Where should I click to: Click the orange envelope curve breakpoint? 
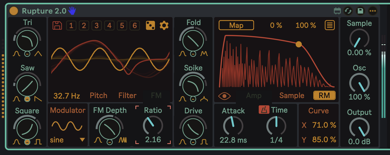click(299, 44)
